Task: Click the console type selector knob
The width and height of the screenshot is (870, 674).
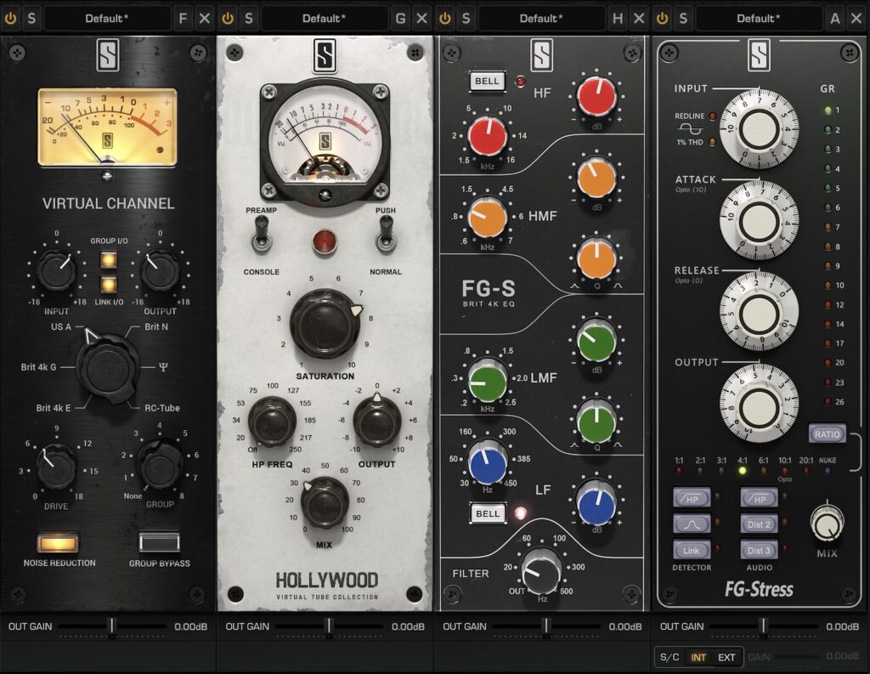Action: coord(108,369)
